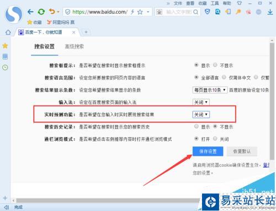Screen dimensions: 276x211
Task: Open the 实时预测功能 关闭 dropdown
Action: tap(201, 114)
